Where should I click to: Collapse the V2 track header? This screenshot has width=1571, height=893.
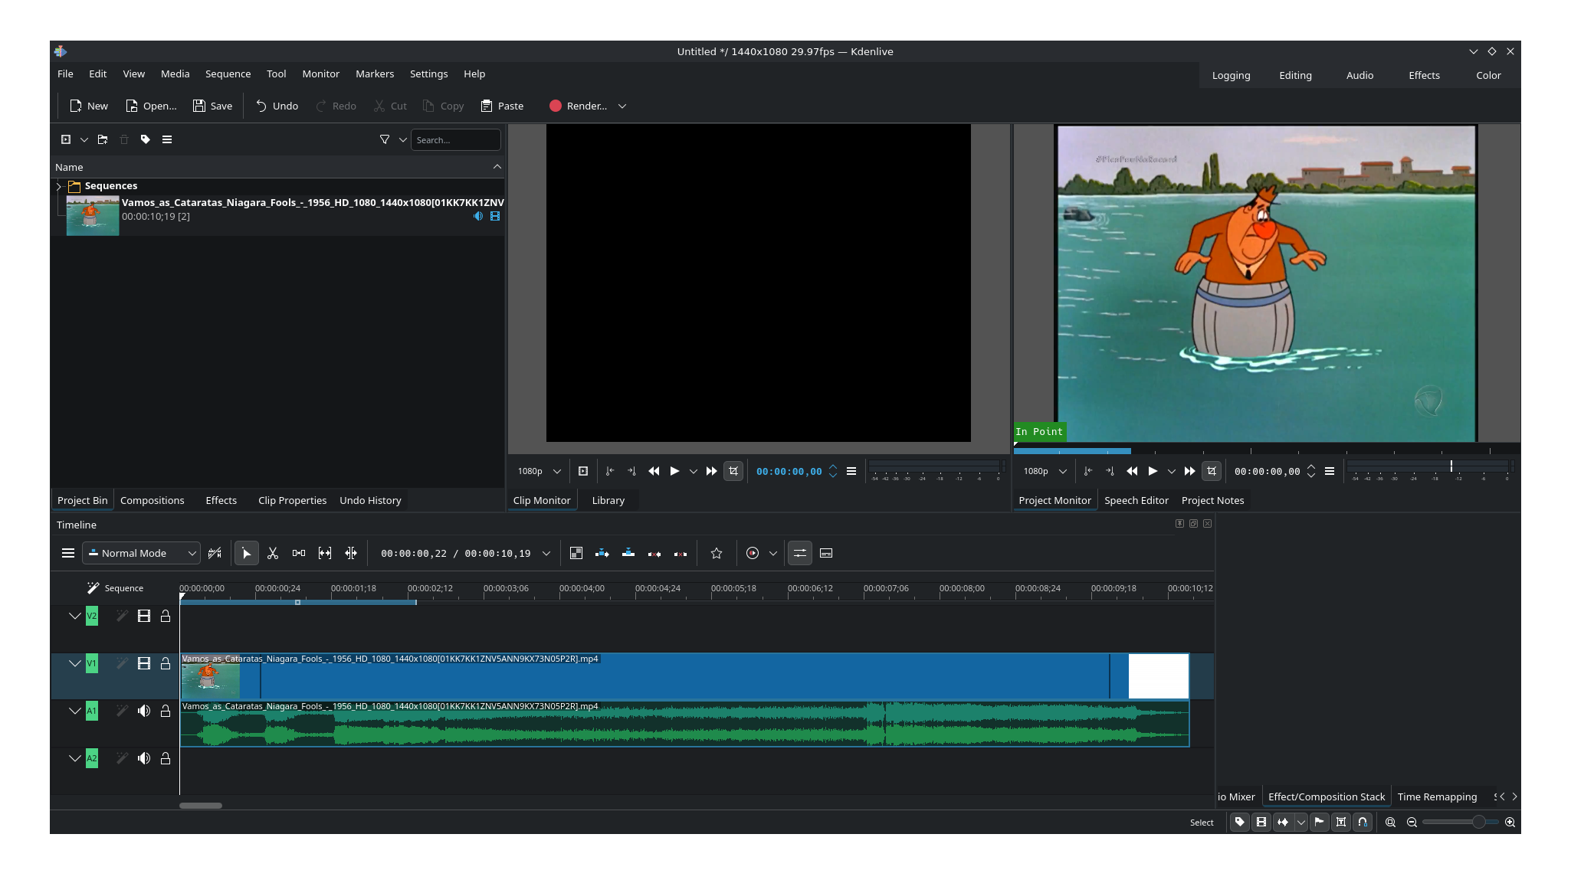pyautogui.click(x=75, y=616)
